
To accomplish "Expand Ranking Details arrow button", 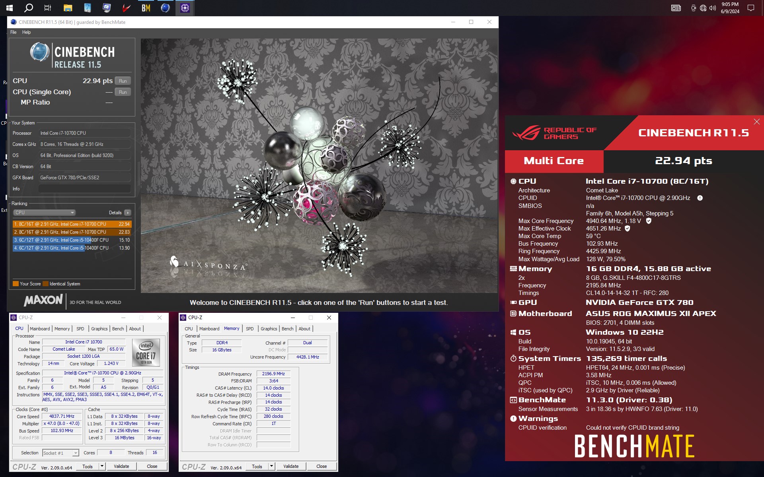I will 127,213.
